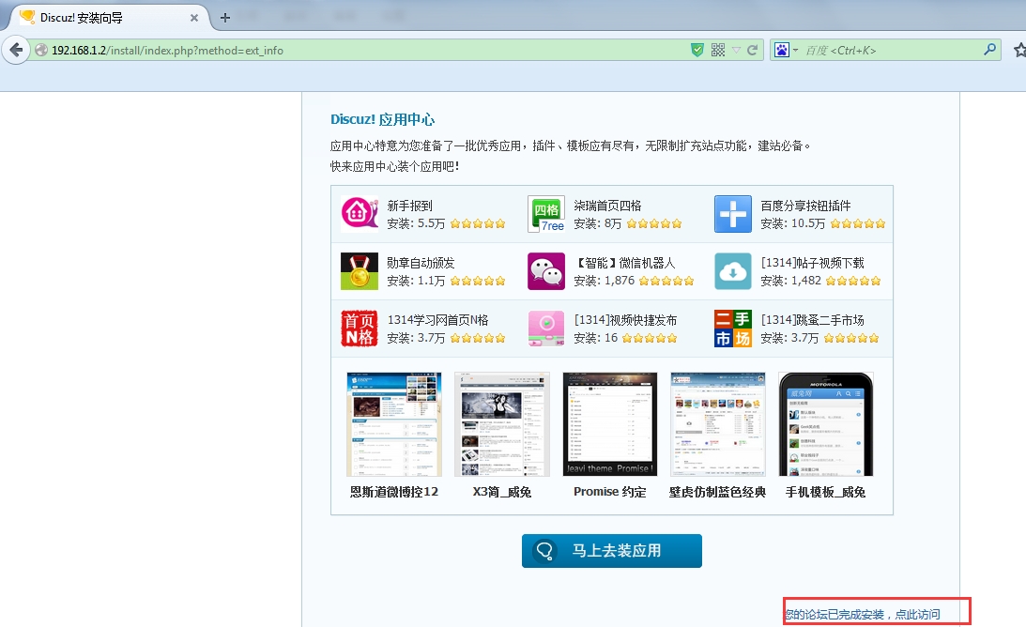Click the address bar URL field

(x=366, y=51)
